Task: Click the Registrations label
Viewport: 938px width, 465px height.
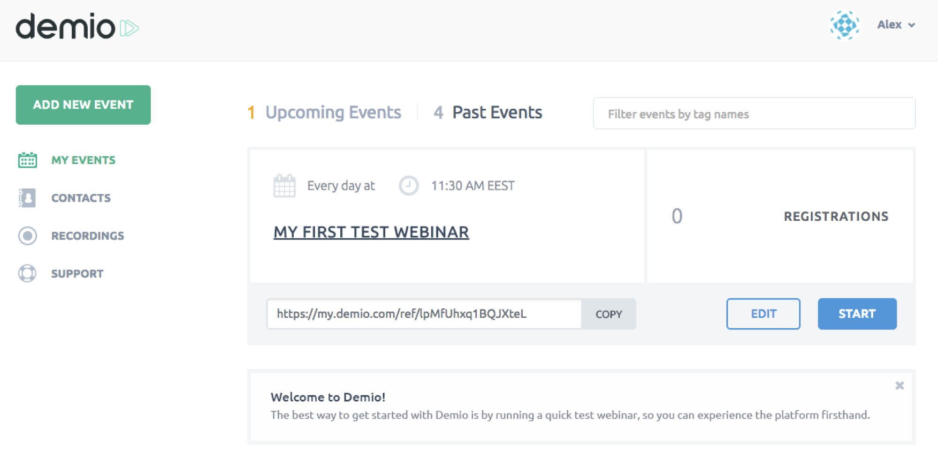Action: point(836,217)
